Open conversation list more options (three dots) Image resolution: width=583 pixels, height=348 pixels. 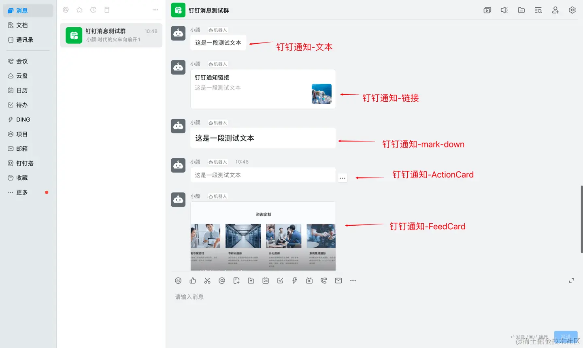[156, 10]
